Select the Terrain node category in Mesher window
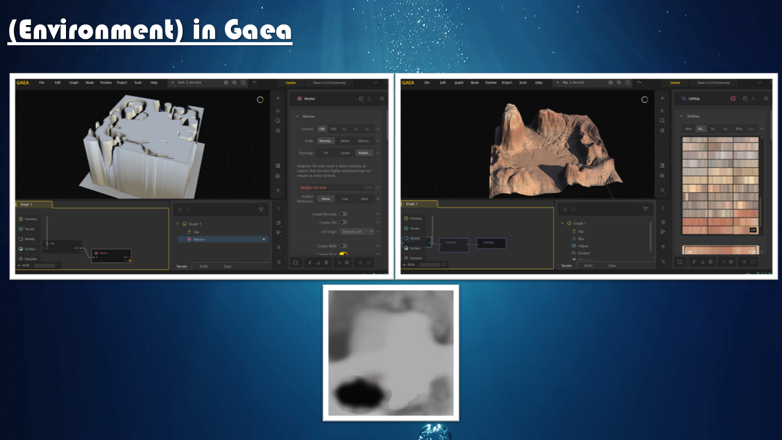The image size is (782, 440). 28,229
